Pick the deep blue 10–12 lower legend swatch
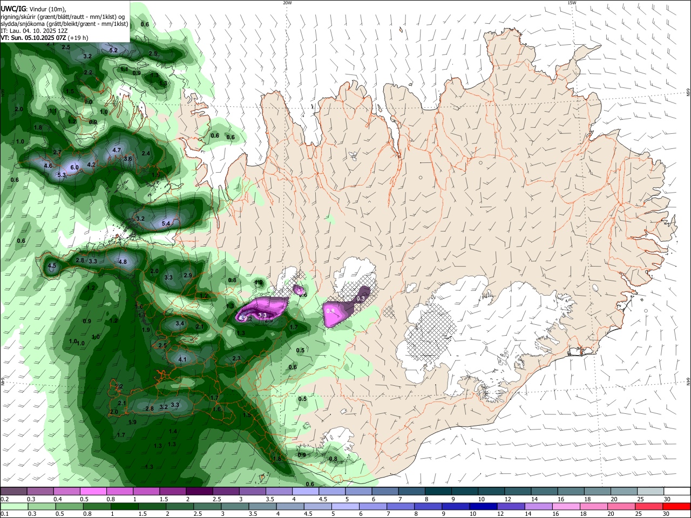This screenshot has width=691, height=518. pyautogui.click(x=482, y=507)
